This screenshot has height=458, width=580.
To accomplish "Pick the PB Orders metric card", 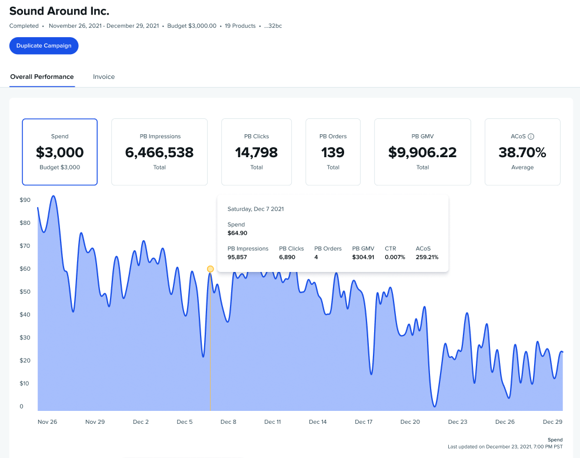I will (x=333, y=152).
